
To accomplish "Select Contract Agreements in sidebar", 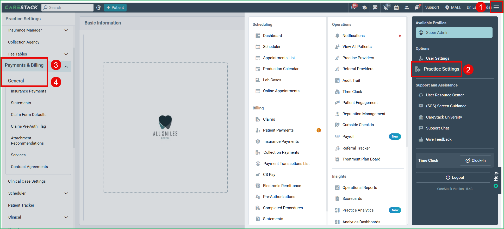I will click(x=29, y=167).
